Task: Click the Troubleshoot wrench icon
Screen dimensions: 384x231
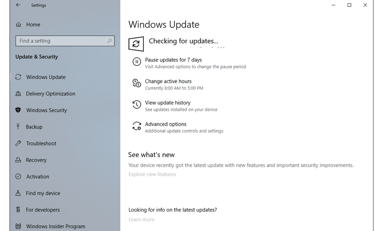Action: tap(18, 144)
